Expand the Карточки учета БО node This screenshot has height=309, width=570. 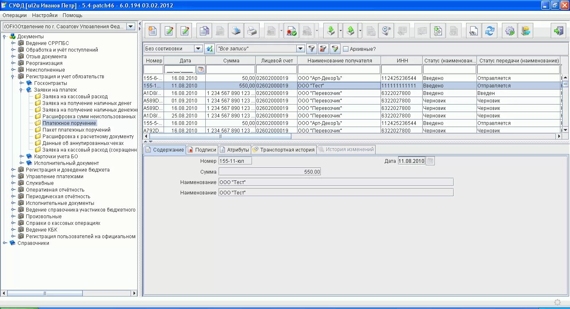21,156
